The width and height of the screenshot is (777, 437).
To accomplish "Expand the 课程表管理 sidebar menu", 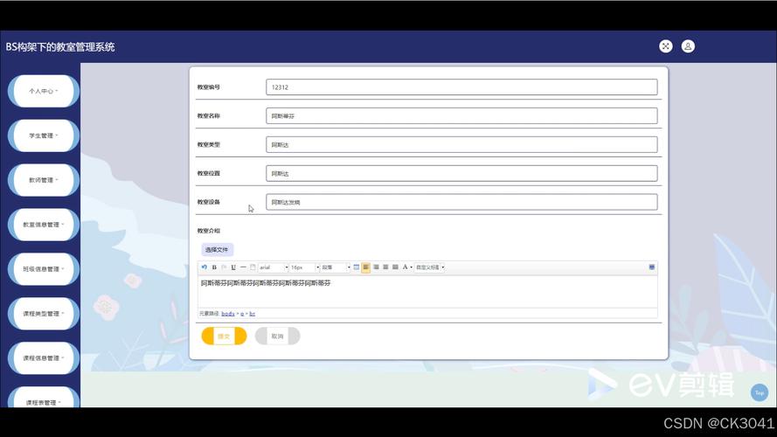I will [44, 399].
